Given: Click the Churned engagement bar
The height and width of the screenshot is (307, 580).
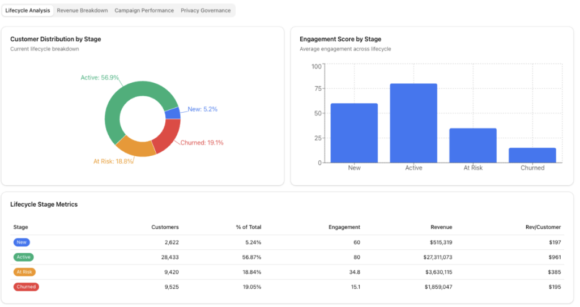Looking at the screenshot, I should tap(532, 155).
